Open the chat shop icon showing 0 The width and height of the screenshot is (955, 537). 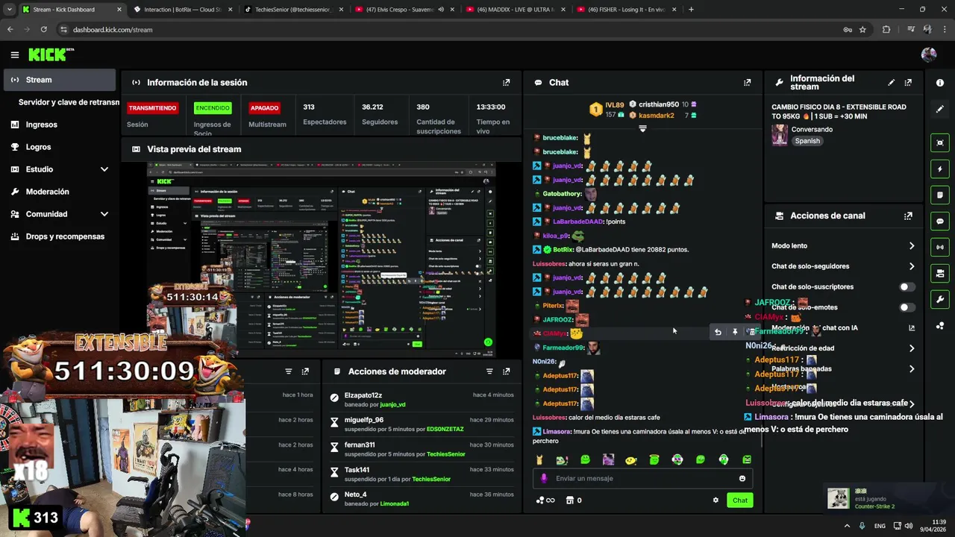[x=574, y=500]
